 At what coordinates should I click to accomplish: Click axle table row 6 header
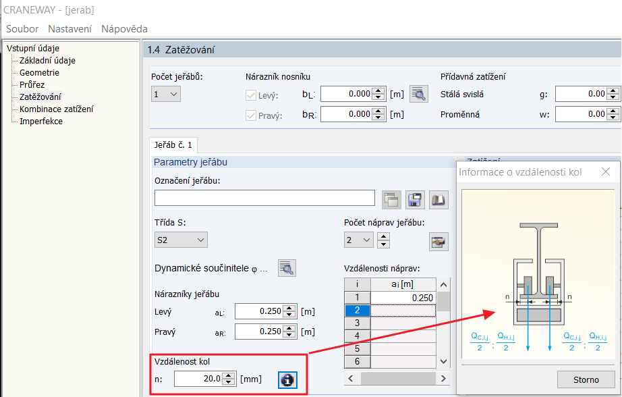[357, 361]
